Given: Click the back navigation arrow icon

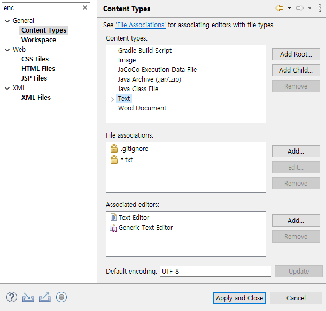Looking at the screenshot, I should 280,8.
